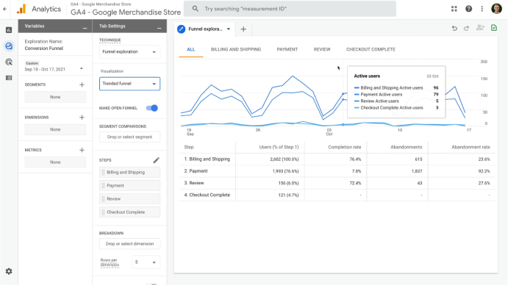
Task: Click the Step column header
Action: pyautogui.click(x=189, y=147)
